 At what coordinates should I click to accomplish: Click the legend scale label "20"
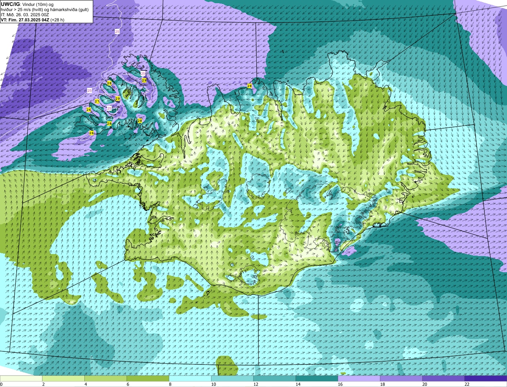[425, 384]
